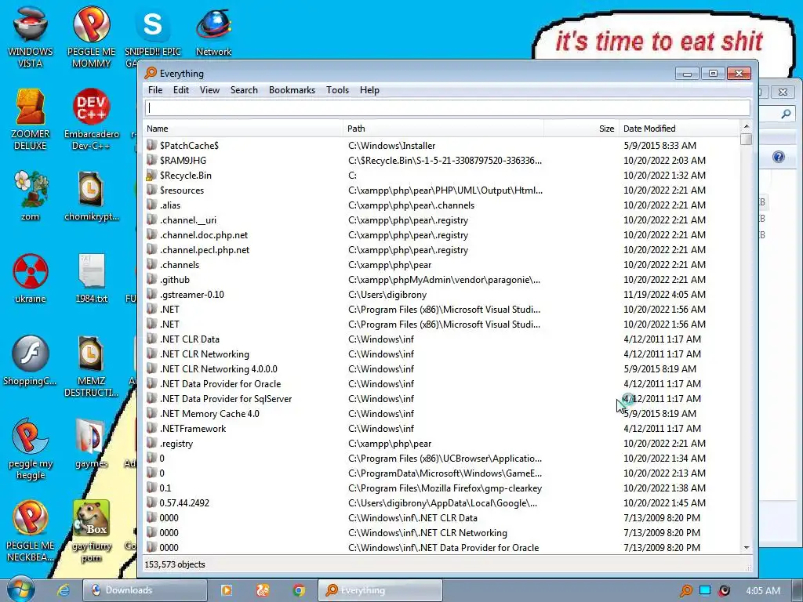Open the media player taskbar icon
This screenshot has height=602, width=803.
click(226, 590)
